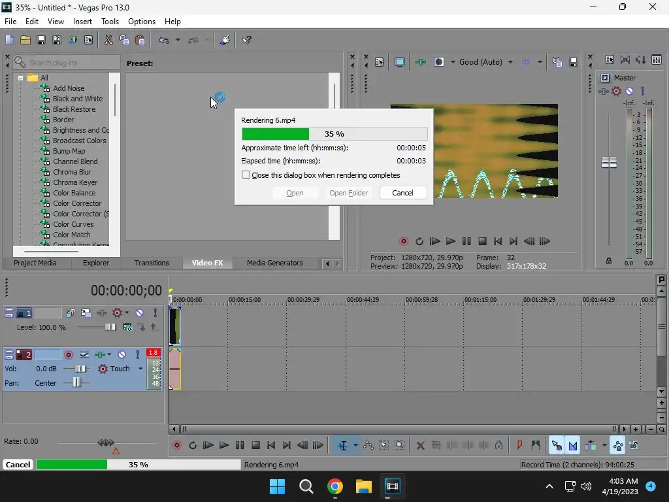This screenshot has height=502, width=669.
Task: Click the Lock Event padlock icon
Action: (498, 445)
